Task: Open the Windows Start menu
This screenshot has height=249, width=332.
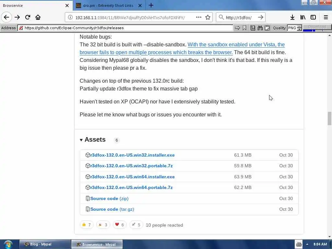Action: (x=8, y=244)
